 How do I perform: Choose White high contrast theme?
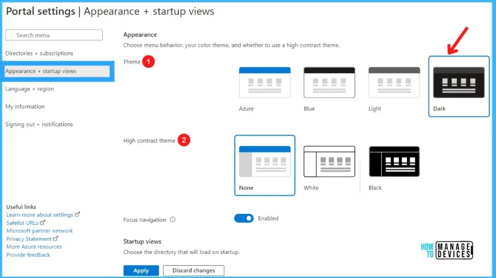tap(329, 161)
